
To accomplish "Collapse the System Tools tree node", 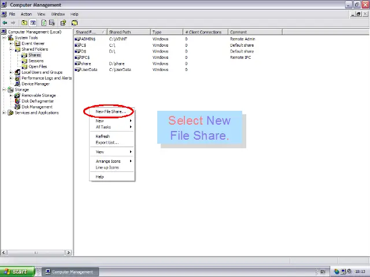I will click(x=4, y=38).
